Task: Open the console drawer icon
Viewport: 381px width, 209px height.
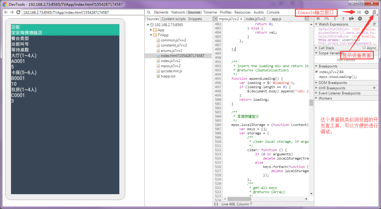Action: [359, 12]
